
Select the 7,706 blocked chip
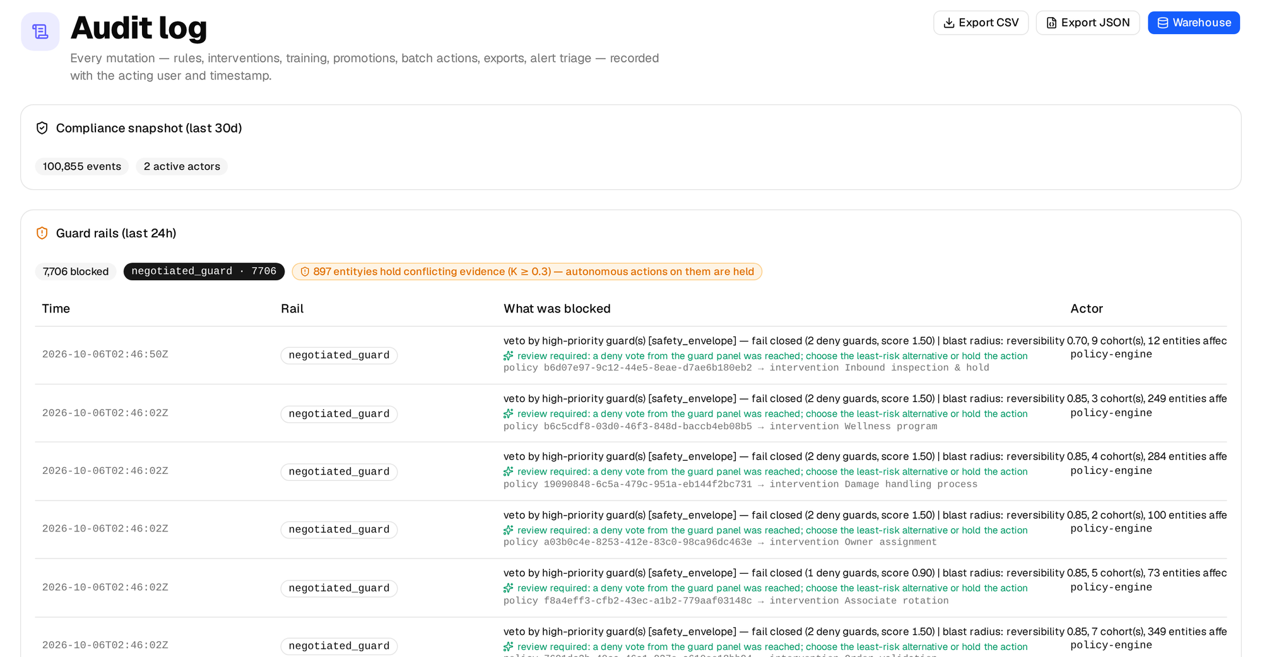click(x=76, y=271)
